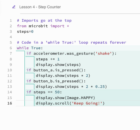Click 'if button_a.is_pressed():' line
The width and height of the screenshot is (140, 130).
(56, 70)
